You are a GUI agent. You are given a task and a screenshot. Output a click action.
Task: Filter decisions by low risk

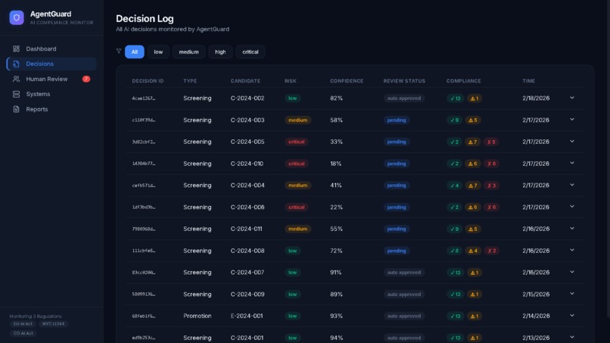(x=158, y=51)
